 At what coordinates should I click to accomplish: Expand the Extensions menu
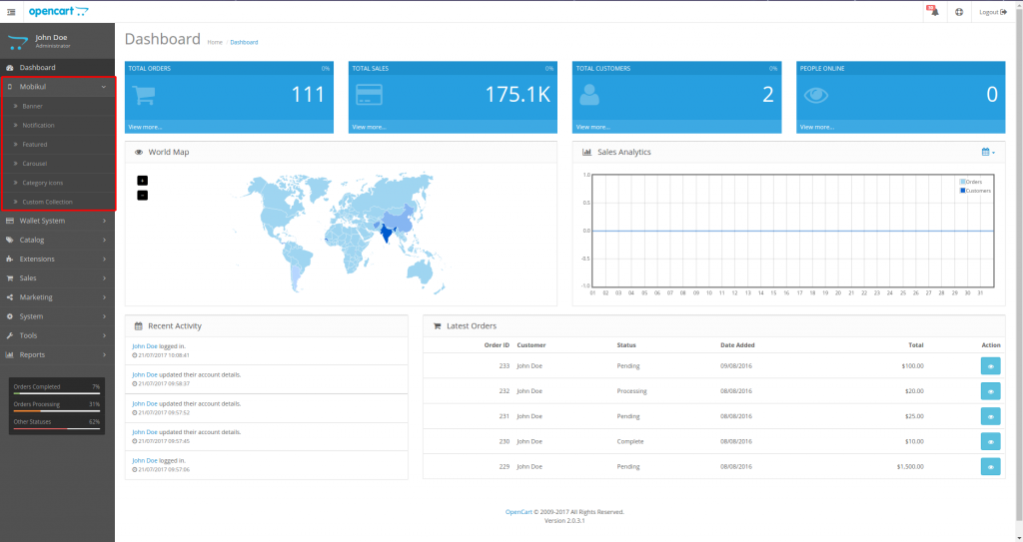tap(57, 259)
